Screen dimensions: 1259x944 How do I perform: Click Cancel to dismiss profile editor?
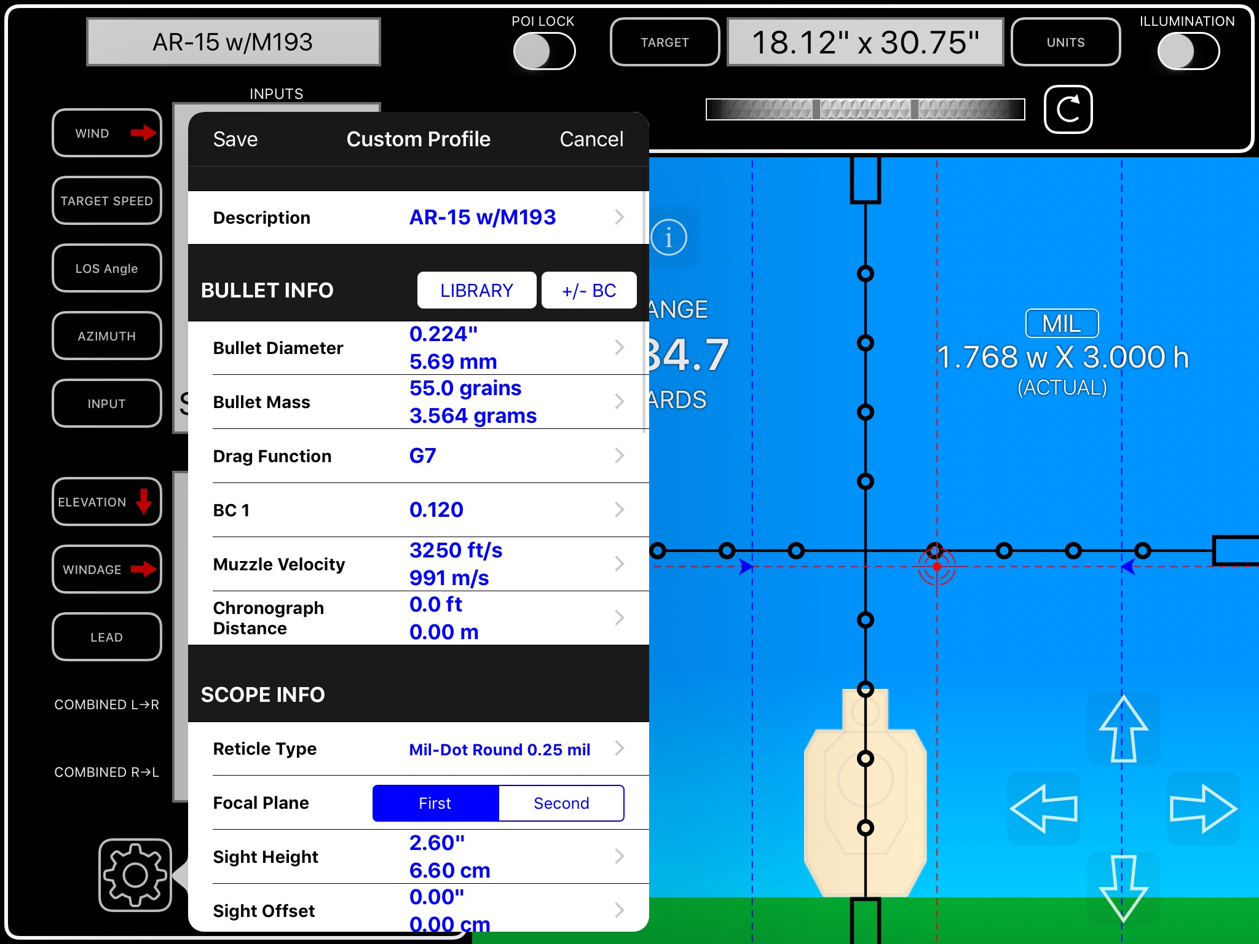pos(592,138)
